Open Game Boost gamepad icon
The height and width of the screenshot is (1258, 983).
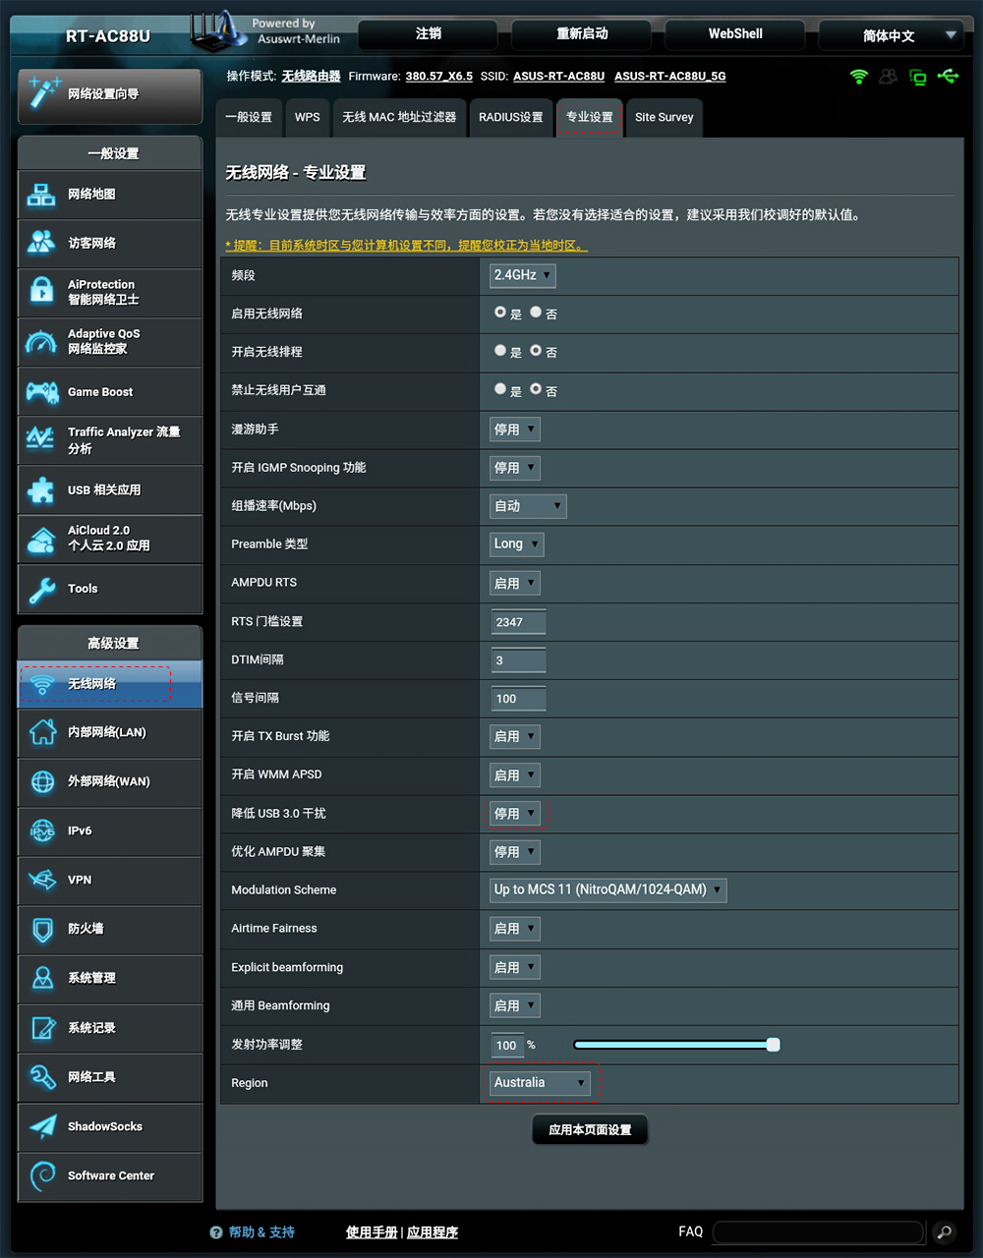(x=41, y=392)
